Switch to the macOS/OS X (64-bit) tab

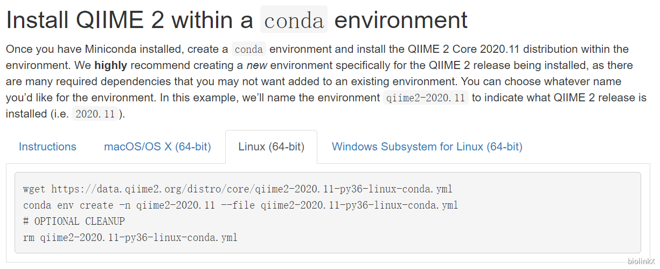157,147
